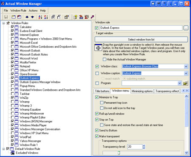This screenshot has height=157, width=191.
Task: Click the delete window rule icon with red arrow
Action: point(19,17)
